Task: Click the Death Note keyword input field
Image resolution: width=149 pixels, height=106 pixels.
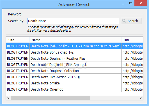Action: (x=73, y=21)
